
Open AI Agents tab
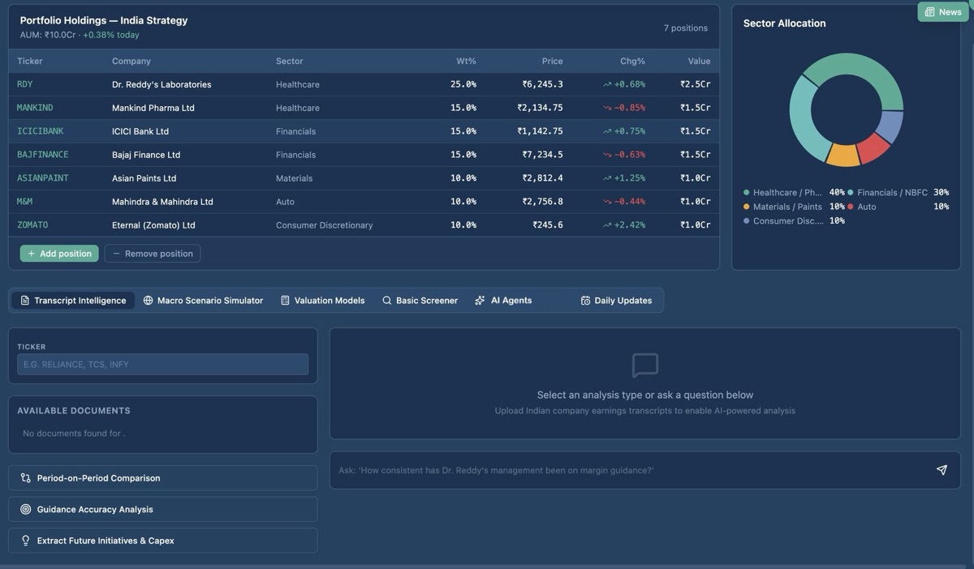[x=503, y=301]
